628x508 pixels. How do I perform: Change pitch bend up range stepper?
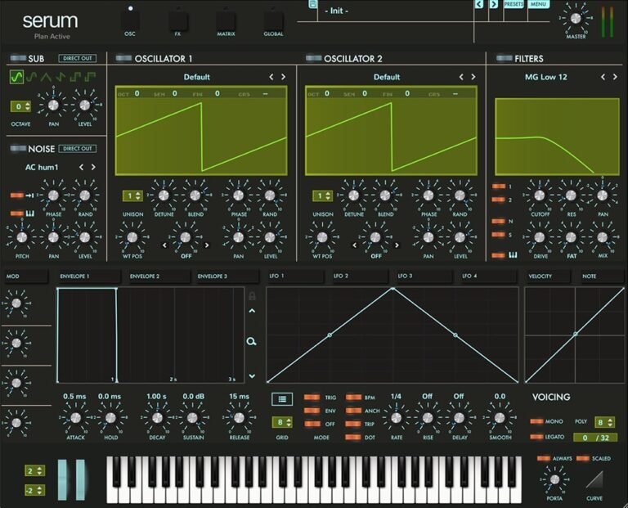pyautogui.click(x=35, y=470)
